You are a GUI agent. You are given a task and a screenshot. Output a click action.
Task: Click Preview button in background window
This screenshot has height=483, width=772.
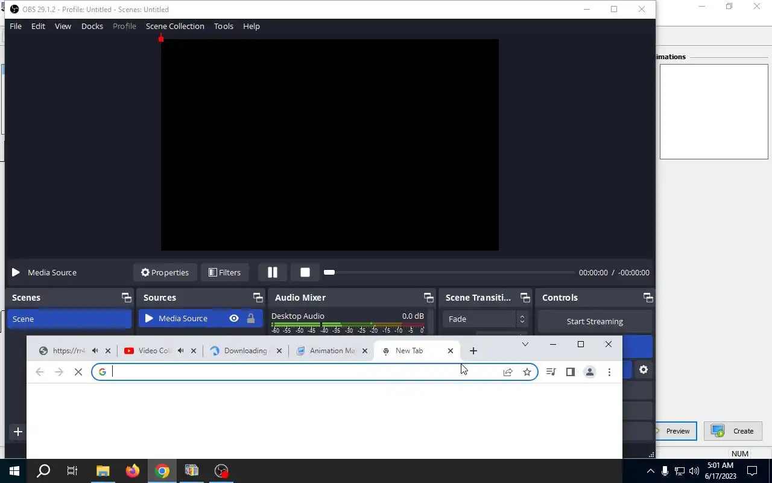coord(675,431)
